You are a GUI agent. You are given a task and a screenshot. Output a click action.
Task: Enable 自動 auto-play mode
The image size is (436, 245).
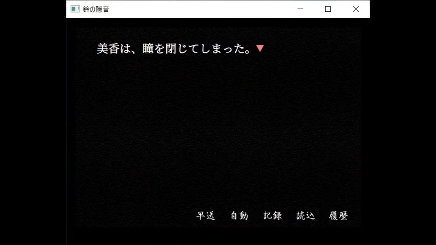[239, 216]
